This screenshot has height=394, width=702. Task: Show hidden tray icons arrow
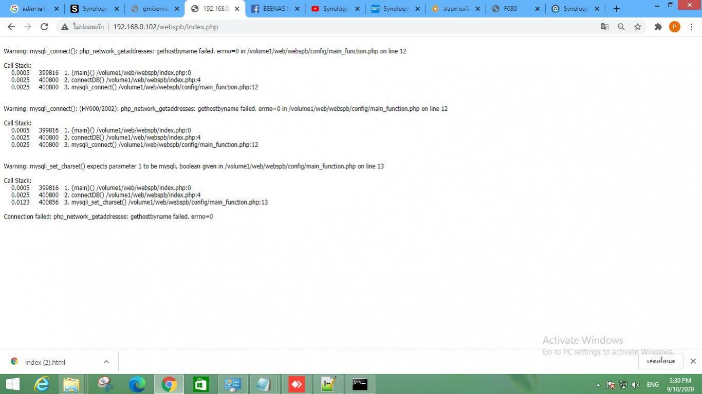tap(598, 385)
